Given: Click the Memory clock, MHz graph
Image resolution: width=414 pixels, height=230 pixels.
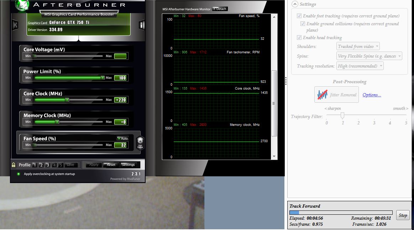Looking at the screenshot, I should tap(216, 142).
